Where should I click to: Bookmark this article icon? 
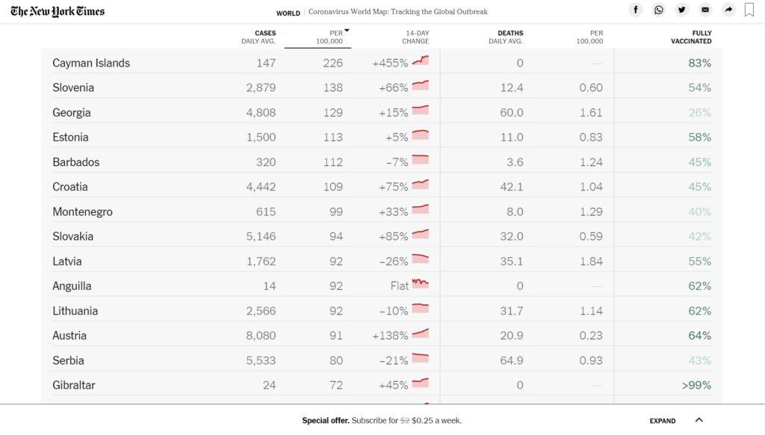tap(749, 10)
